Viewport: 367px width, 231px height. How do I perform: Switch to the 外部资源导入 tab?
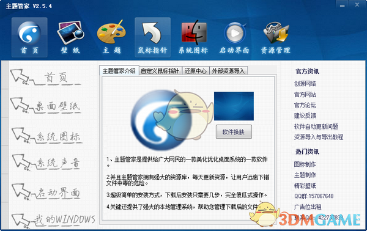tap(228, 71)
